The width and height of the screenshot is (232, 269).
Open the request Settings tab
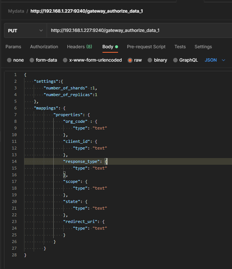coord(203,47)
